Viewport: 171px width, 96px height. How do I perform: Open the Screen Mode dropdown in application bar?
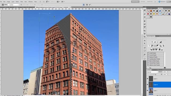(63, 2)
